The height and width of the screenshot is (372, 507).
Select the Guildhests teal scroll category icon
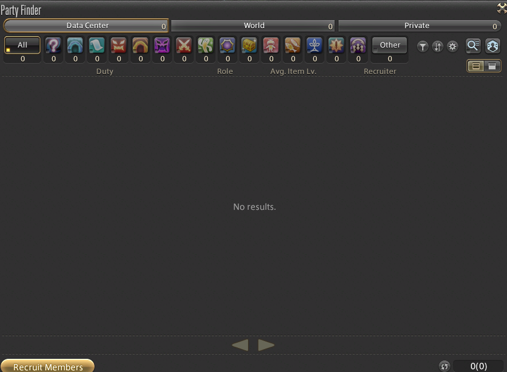[97, 45]
